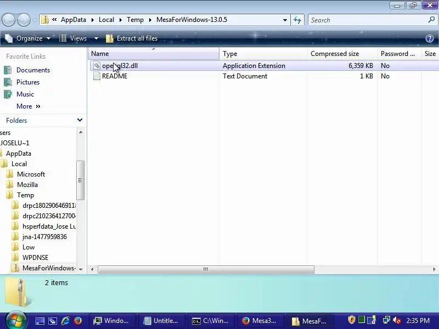Select Local in the address breadcrumb
This screenshot has height=329, width=439.
[x=106, y=20]
